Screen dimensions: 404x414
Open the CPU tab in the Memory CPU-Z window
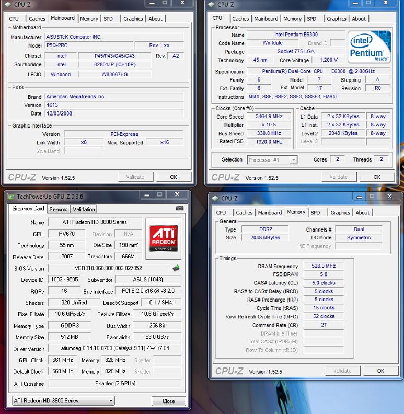click(221, 213)
